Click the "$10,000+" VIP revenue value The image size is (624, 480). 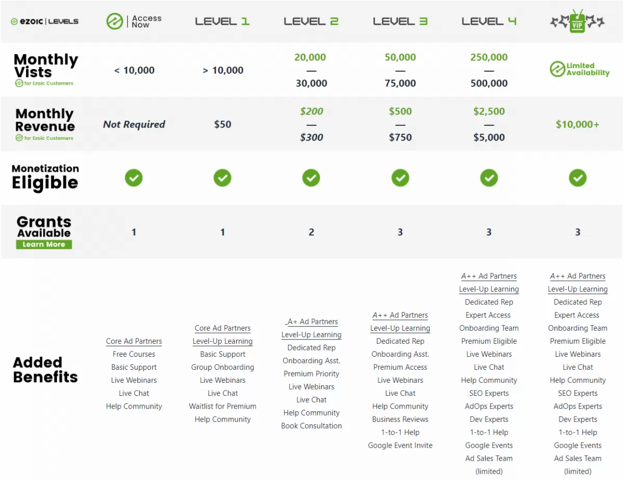[578, 124]
